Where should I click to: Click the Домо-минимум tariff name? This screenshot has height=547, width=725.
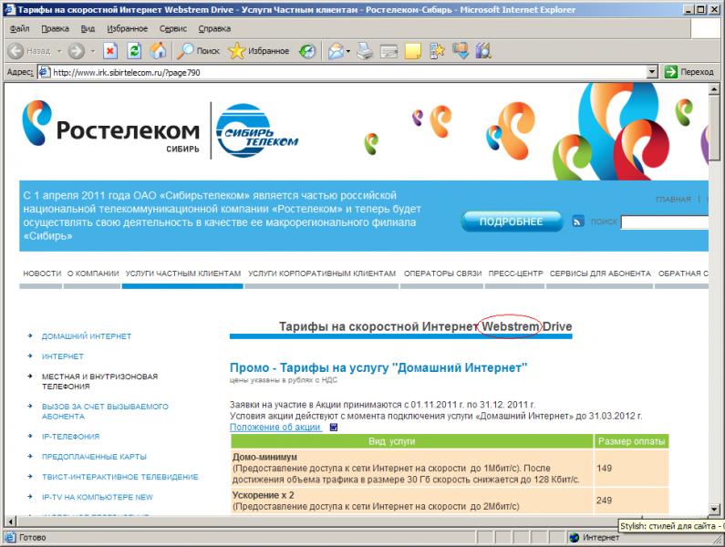pyautogui.click(x=264, y=457)
